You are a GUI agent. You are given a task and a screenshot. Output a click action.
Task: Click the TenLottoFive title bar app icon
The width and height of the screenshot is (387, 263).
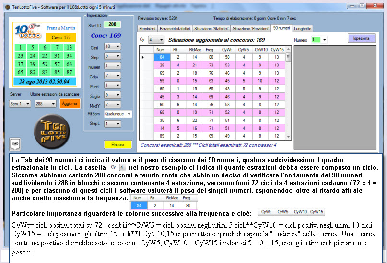tap(8, 7)
